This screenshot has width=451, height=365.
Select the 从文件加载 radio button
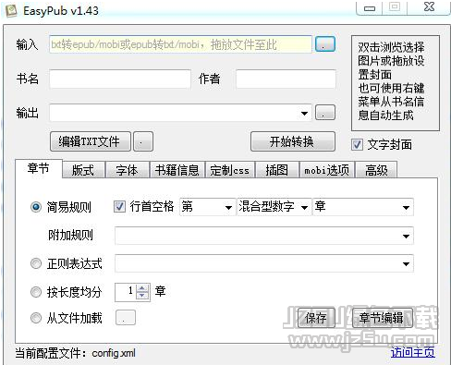[x=36, y=318]
